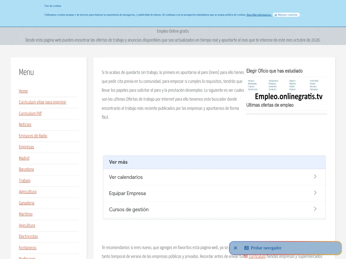
Task: Open the Empresas link
Action: [x=26, y=147]
